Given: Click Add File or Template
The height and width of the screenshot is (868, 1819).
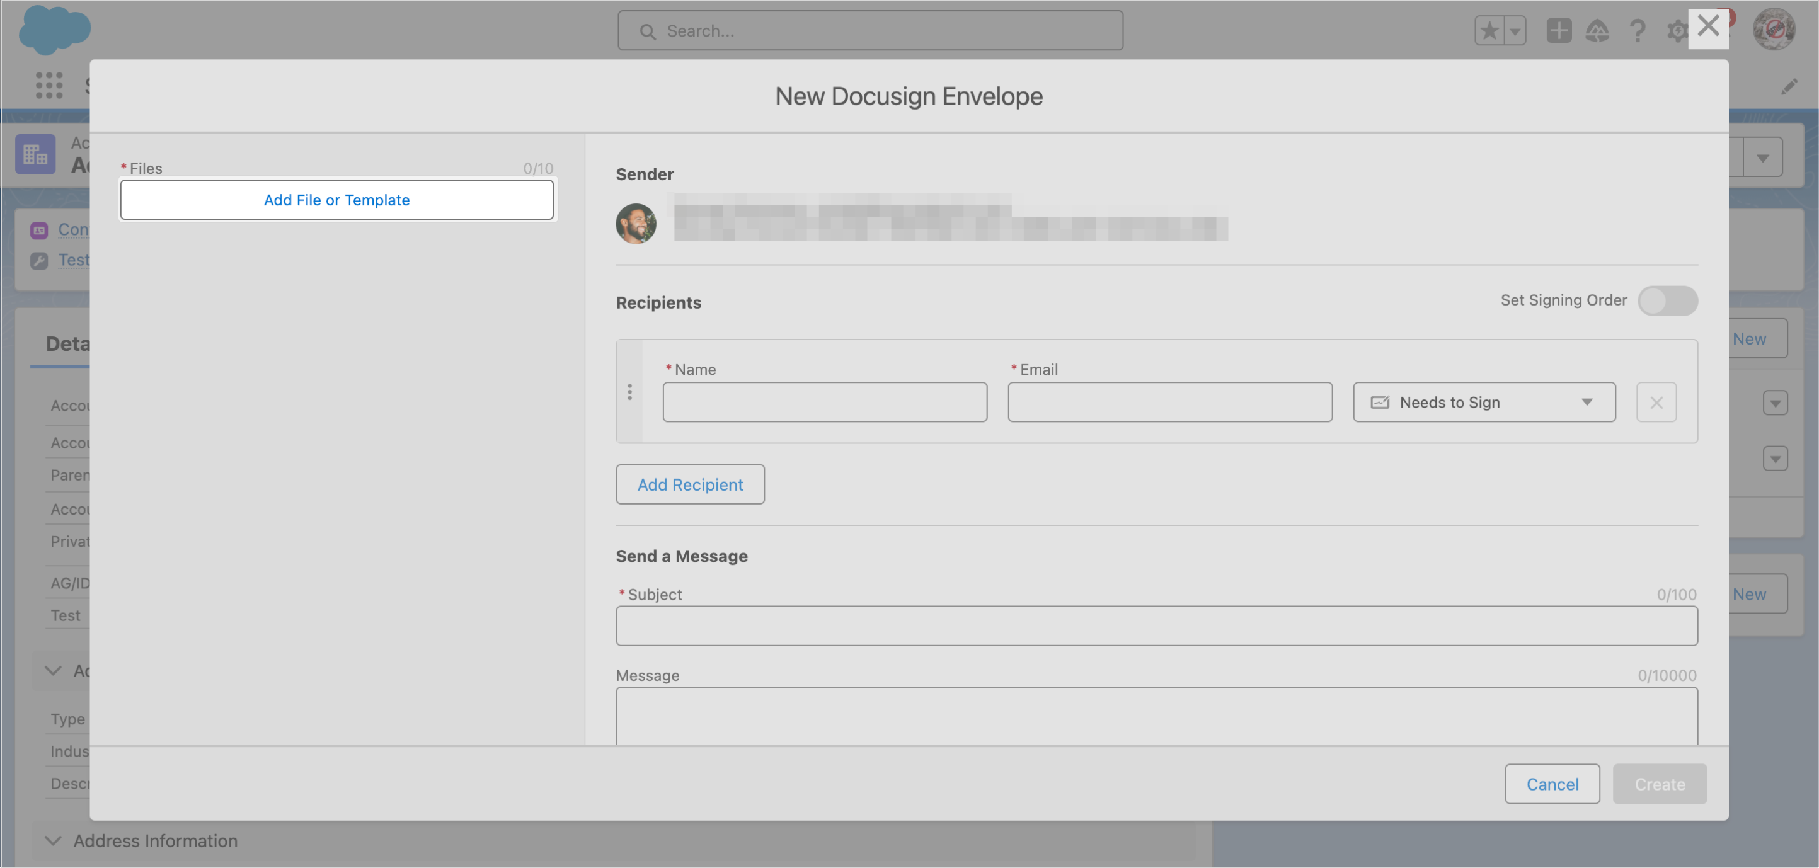Looking at the screenshot, I should [x=337, y=200].
